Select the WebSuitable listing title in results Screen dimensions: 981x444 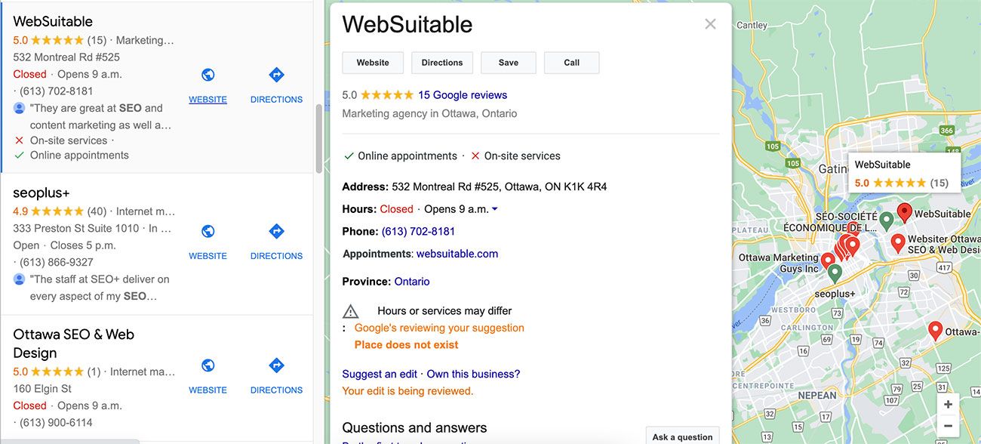pos(53,21)
